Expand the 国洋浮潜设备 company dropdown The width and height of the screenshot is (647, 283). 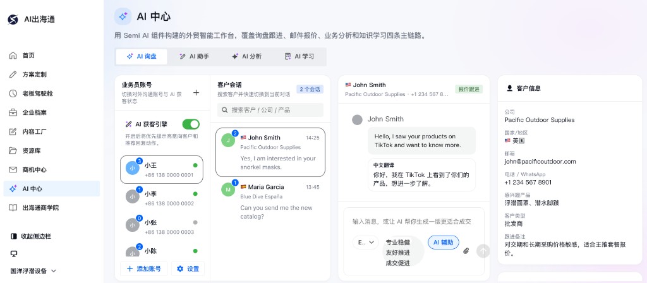click(33, 271)
